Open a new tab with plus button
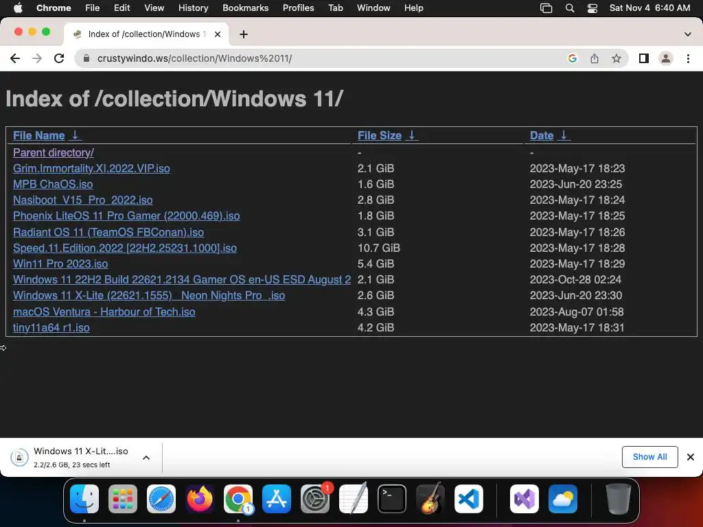 click(x=244, y=34)
